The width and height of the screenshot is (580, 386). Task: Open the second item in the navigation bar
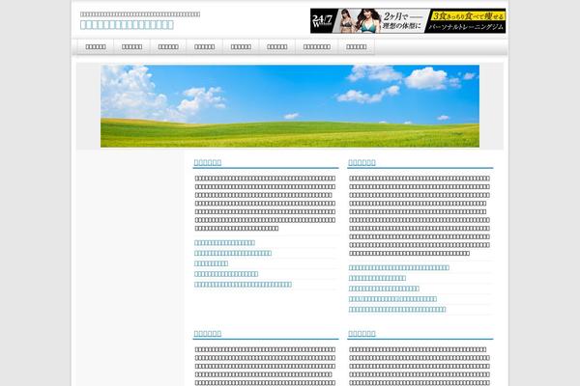click(131, 47)
